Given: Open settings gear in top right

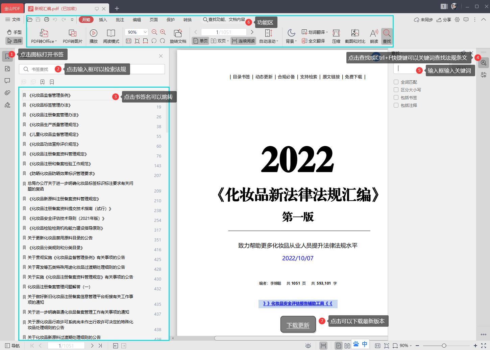Looking at the screenshot, I should coord(457,20).
